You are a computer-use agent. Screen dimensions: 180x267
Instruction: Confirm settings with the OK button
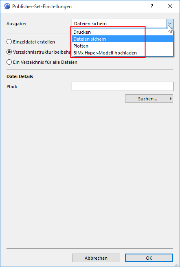(149, 258)
